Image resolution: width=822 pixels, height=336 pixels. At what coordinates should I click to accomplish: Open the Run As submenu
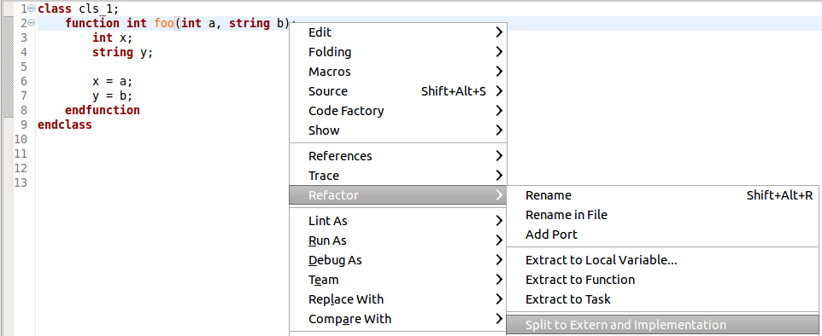[x=398, y=240]
